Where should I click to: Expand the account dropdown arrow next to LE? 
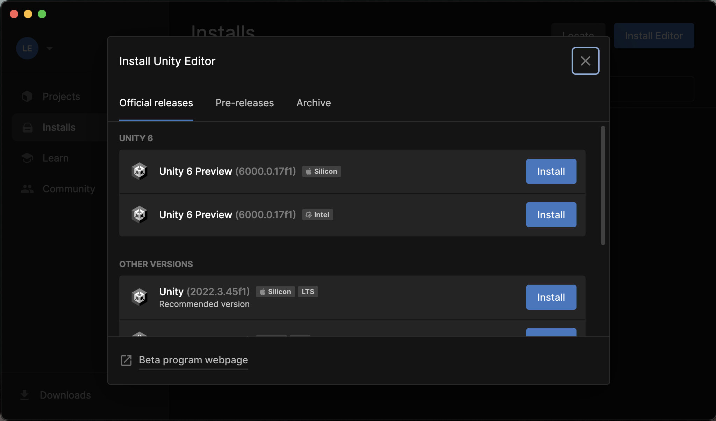pos(50,48)
